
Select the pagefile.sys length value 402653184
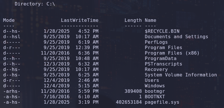[129, 102]
